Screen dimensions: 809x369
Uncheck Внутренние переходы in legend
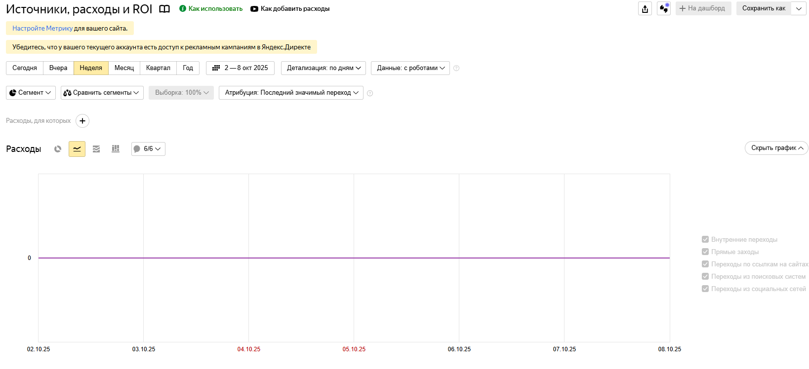pos(705,239)
